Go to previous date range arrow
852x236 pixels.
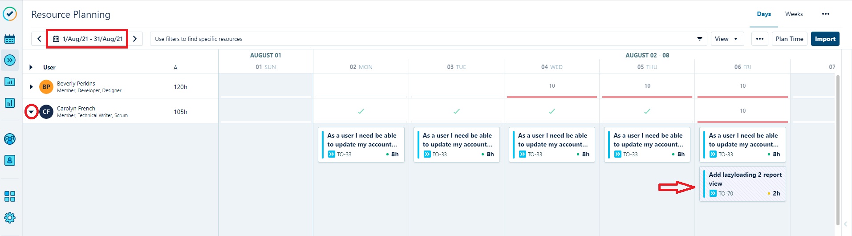(x=39, y=39)
